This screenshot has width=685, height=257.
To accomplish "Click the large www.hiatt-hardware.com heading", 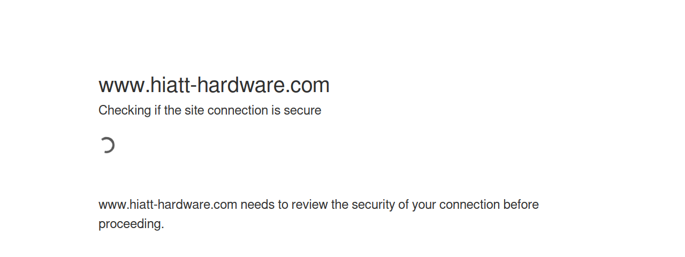I will 214,86.
